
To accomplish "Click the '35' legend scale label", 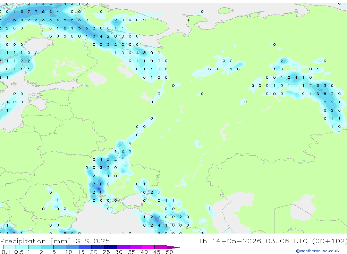I will pos(132,252).
